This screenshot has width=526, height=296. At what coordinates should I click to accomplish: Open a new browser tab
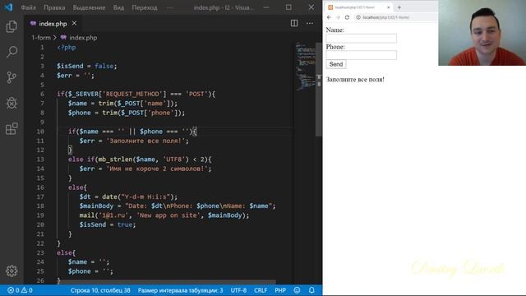399,7
